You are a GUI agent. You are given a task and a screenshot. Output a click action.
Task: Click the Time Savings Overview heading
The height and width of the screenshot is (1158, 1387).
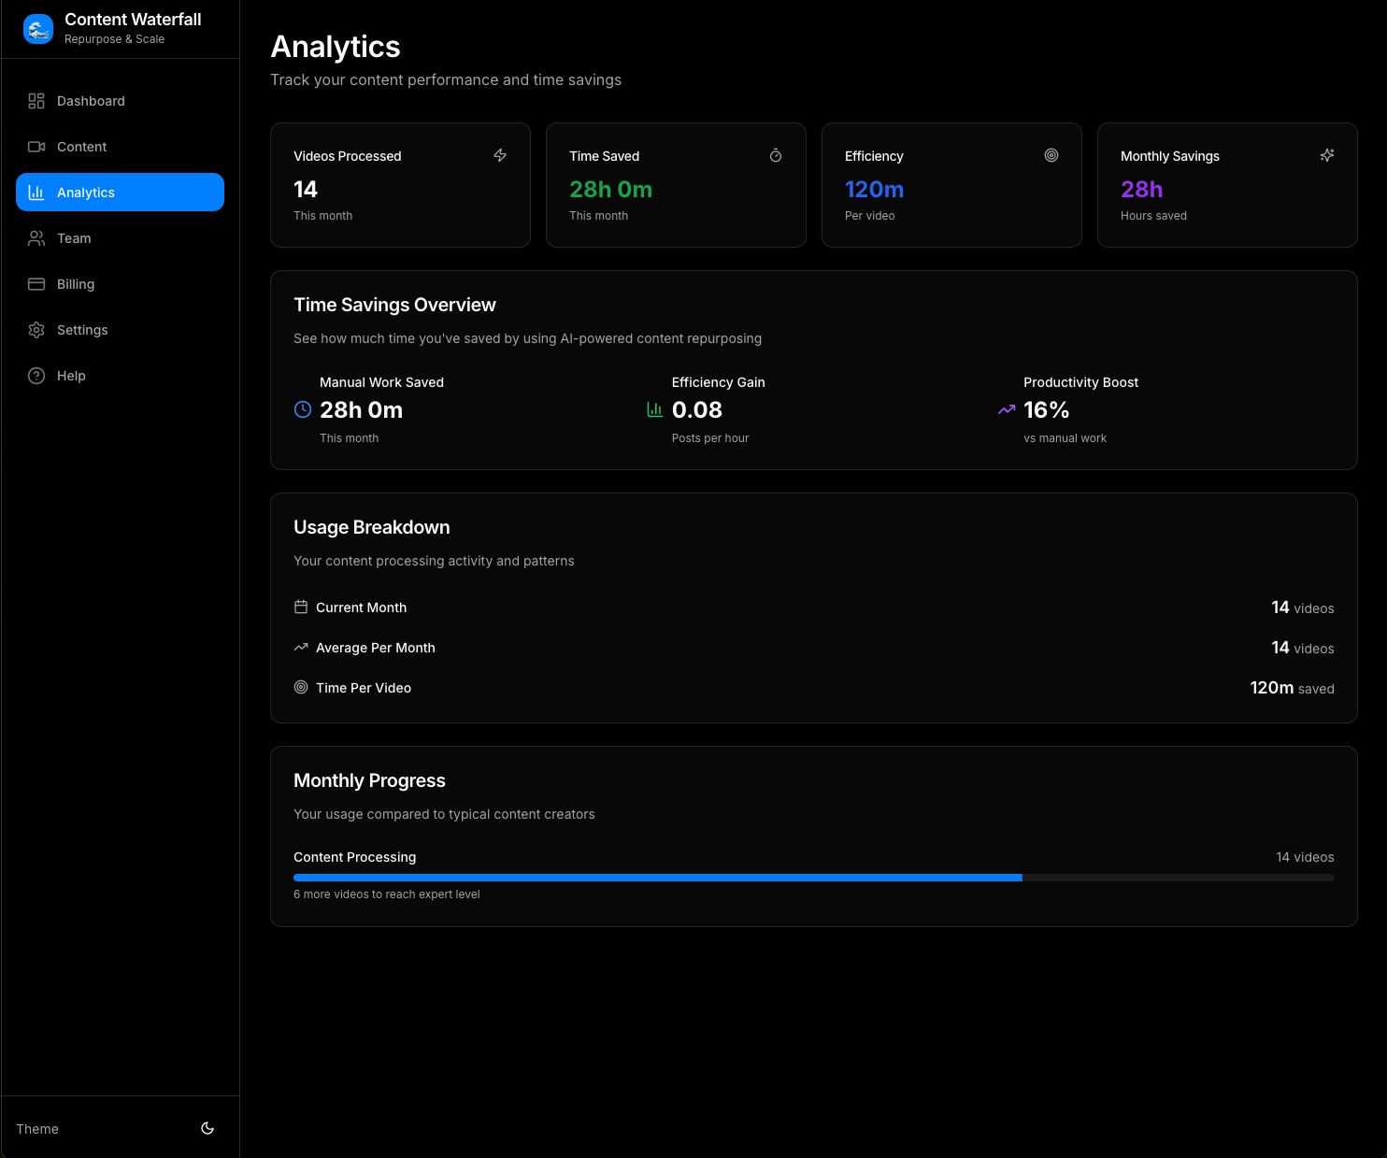394,305
